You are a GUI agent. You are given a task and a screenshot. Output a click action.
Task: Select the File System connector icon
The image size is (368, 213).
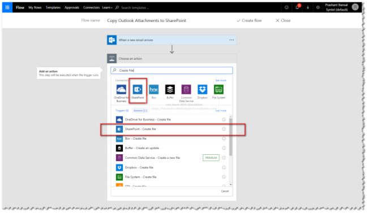click(219, 89)
